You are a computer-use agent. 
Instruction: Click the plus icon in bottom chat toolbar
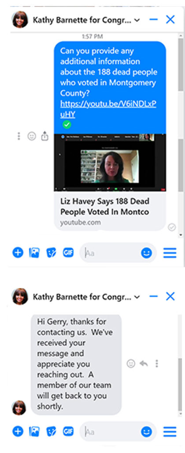[18, 432]
